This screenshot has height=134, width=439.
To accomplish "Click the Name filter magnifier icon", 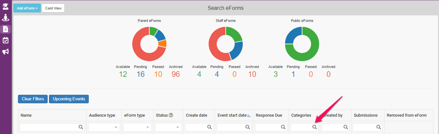I will click(80, 127).
